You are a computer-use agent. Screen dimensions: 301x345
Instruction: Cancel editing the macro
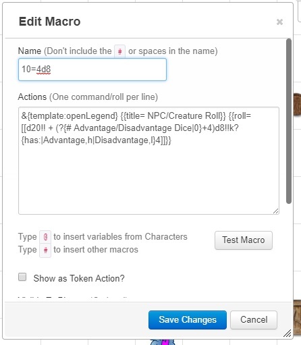click(x=254, y=320)
